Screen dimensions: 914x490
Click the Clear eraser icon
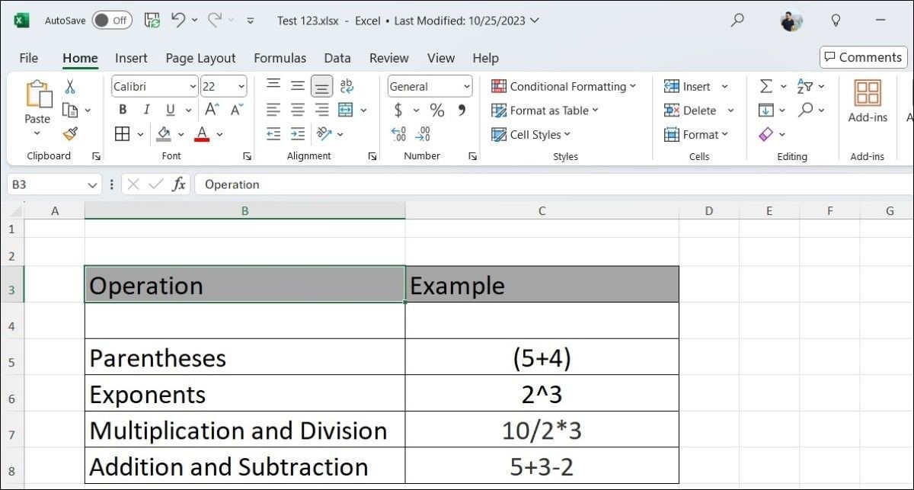click(766, 134)
